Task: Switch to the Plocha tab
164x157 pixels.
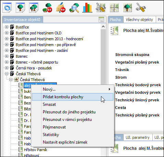Action: 115,20
